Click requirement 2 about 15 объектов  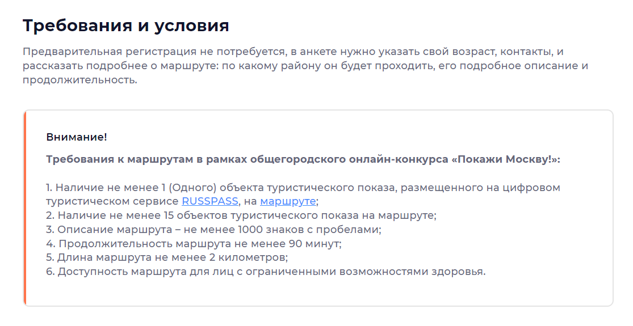point(241,215)
